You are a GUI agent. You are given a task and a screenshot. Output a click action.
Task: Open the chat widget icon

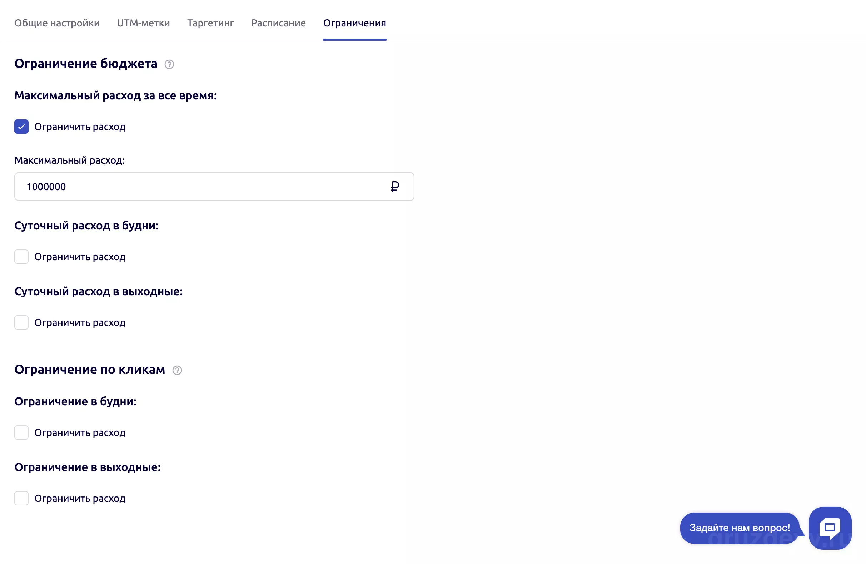[830, 528]
